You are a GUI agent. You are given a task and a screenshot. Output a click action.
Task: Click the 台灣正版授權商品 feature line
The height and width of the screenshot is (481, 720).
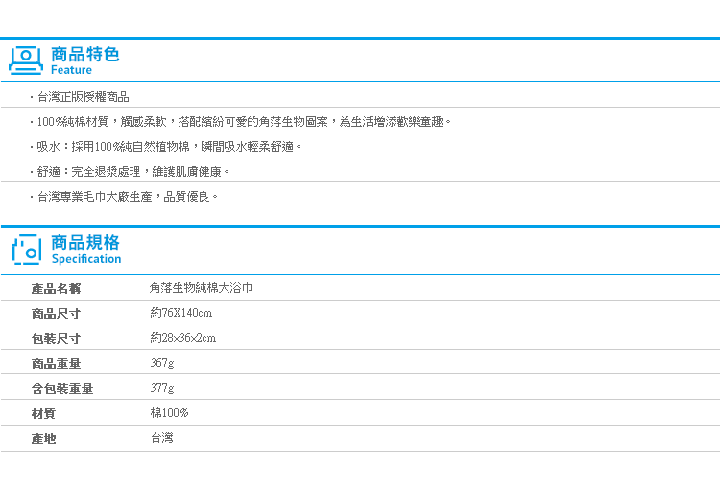(83, 97)
